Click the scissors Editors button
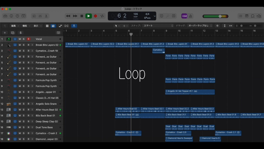Viewport: 264px width, 149px height. (46, 16)
